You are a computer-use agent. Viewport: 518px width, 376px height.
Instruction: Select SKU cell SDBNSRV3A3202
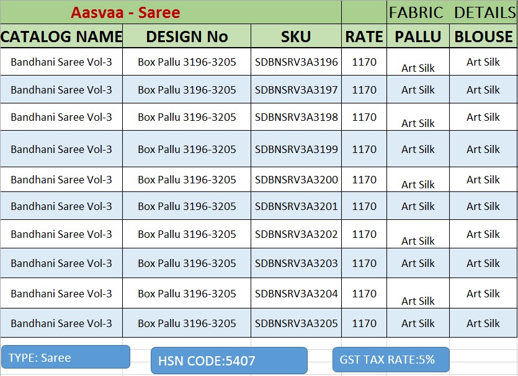(296, 234)
